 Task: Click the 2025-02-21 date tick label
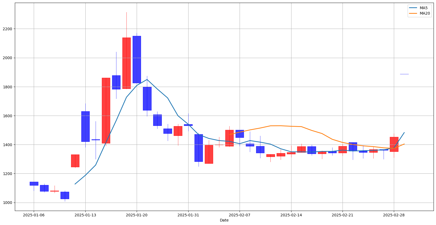(x=343, y=215)
